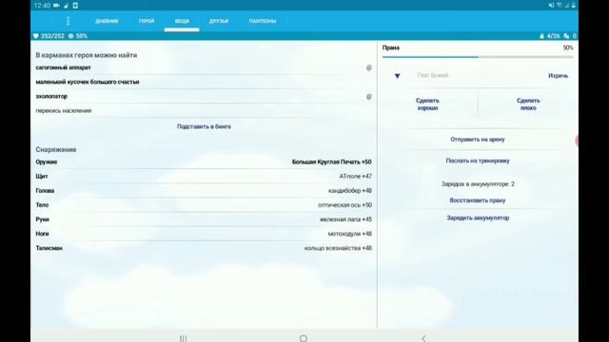
Task: Tap the Изречь button
Action: [x=559, y=76]
